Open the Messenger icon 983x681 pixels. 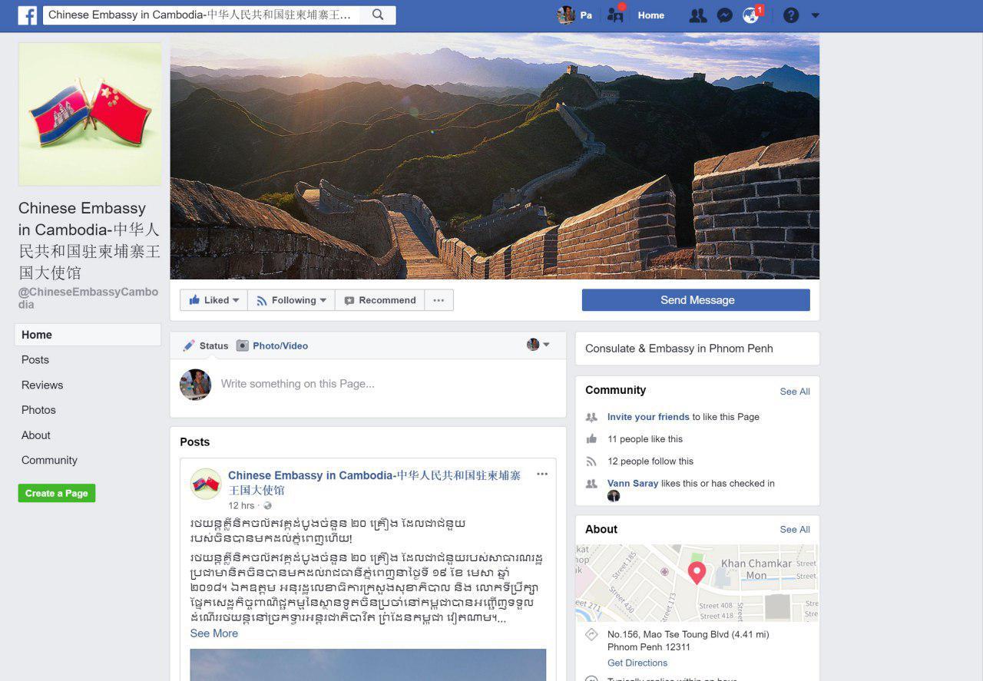click(725, 15)
